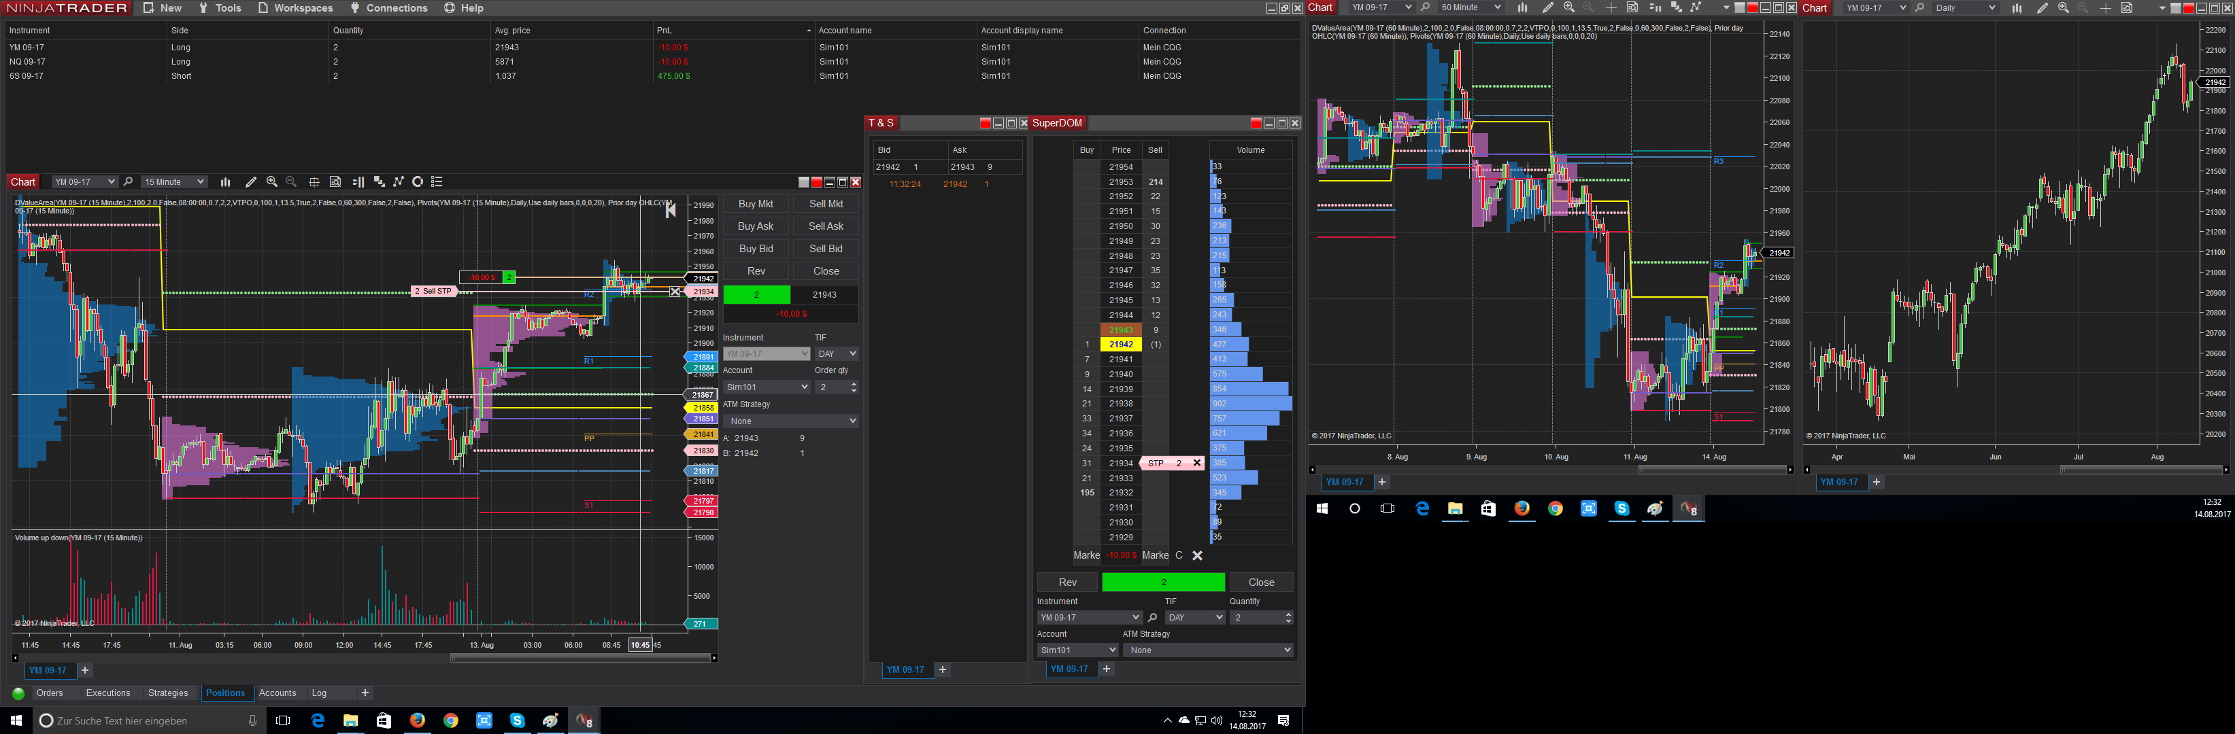Click the connection status green indicator
The width and height of the screenshot is (2235, 734).
(x=18, y=693)
